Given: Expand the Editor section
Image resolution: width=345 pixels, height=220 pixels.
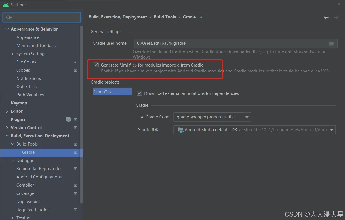Looking at the screenshot, I should click(x=7, y=111).
